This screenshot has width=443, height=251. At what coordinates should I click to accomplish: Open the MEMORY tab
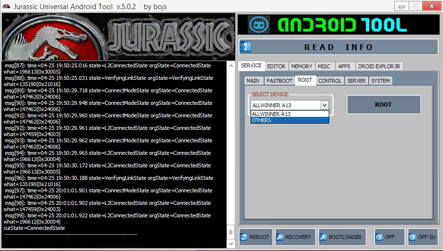[302, 66]
